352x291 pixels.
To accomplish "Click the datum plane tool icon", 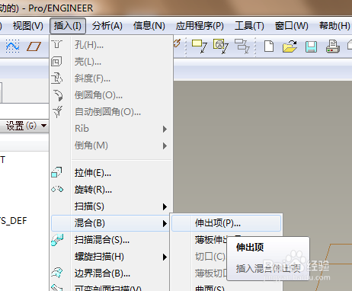I will click(x=34, y=46).
